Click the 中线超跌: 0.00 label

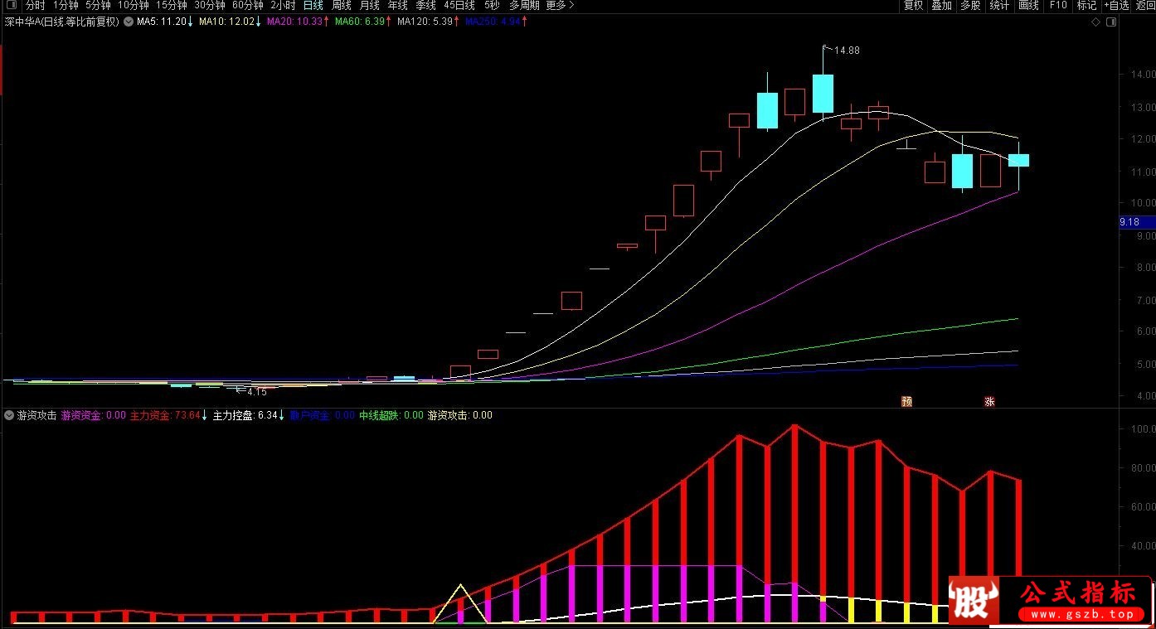pyautogui.click(x=391, y=415)
